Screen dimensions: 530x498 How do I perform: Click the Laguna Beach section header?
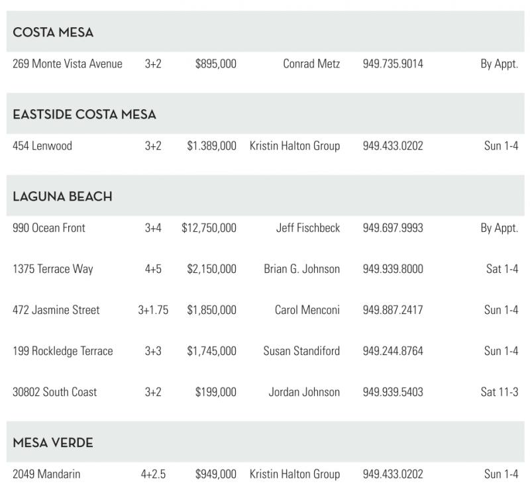coord(62,197)
